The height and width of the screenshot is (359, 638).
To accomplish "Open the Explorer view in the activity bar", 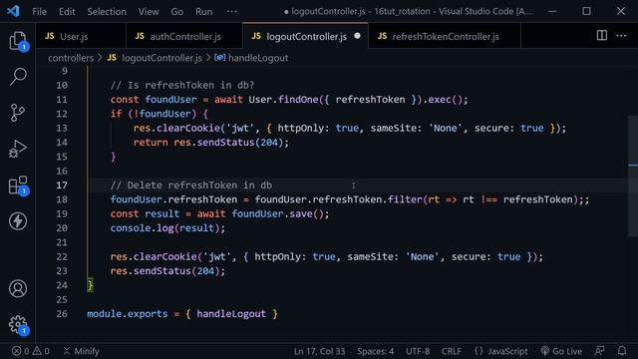I will (18, 41).
